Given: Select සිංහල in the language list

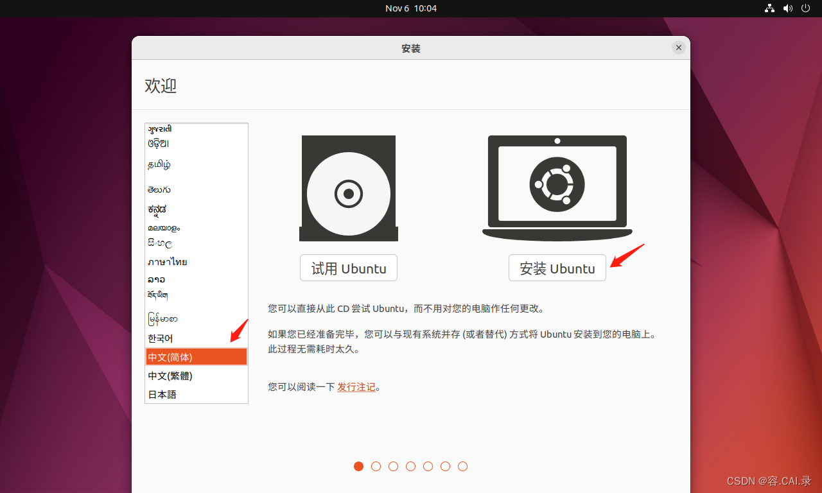Looking at the screenshot, I should coord(197,243).
